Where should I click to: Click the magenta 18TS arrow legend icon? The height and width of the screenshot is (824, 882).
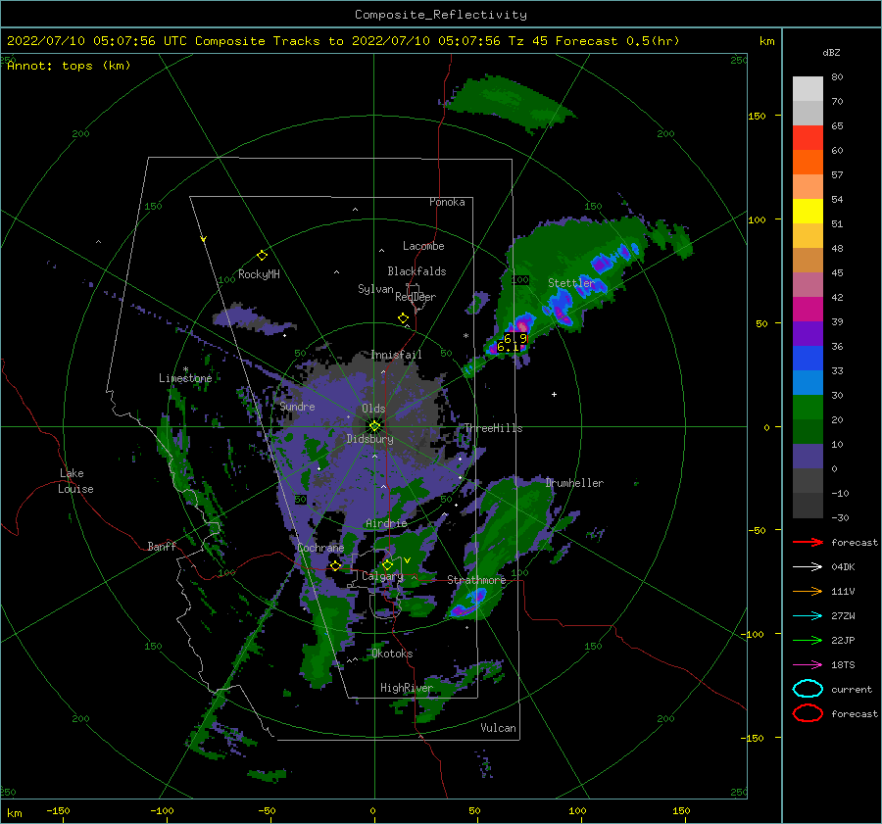click(808, 665)
